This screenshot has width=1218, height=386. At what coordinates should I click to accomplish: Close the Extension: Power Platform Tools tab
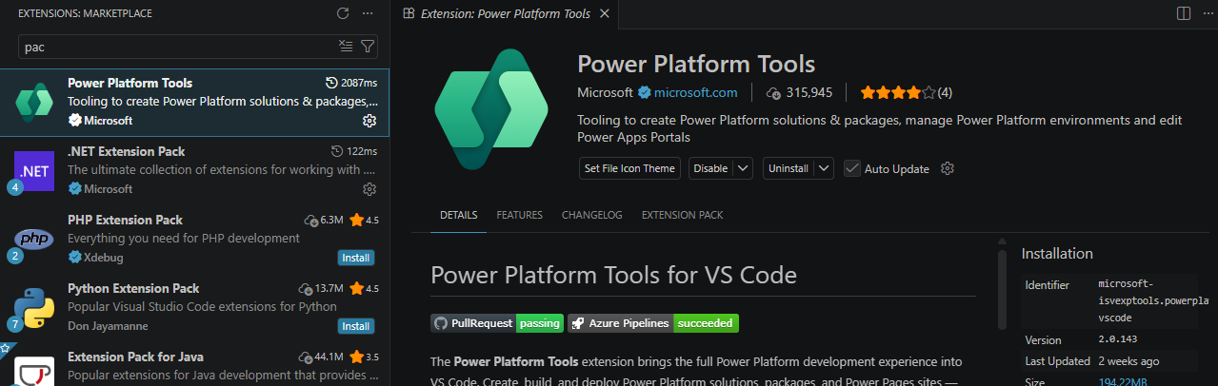tap(604, 13)
